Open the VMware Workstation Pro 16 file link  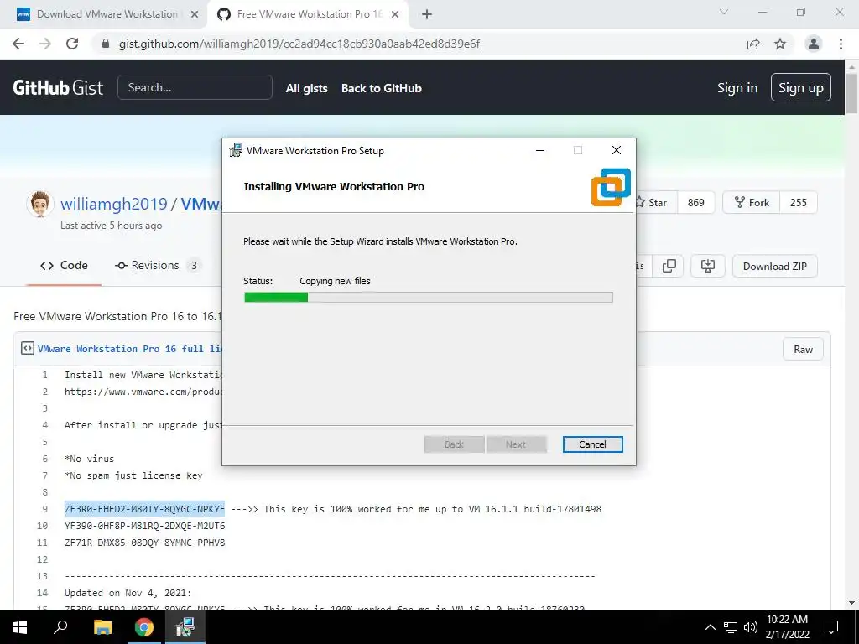coord(130,349)
